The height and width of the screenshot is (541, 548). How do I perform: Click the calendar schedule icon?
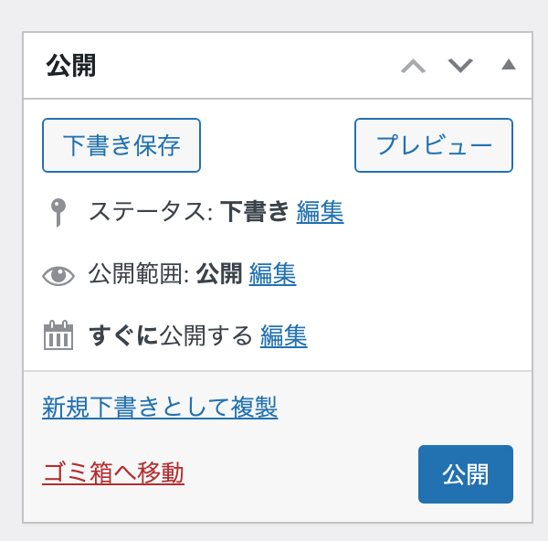[x=58, y=335]
